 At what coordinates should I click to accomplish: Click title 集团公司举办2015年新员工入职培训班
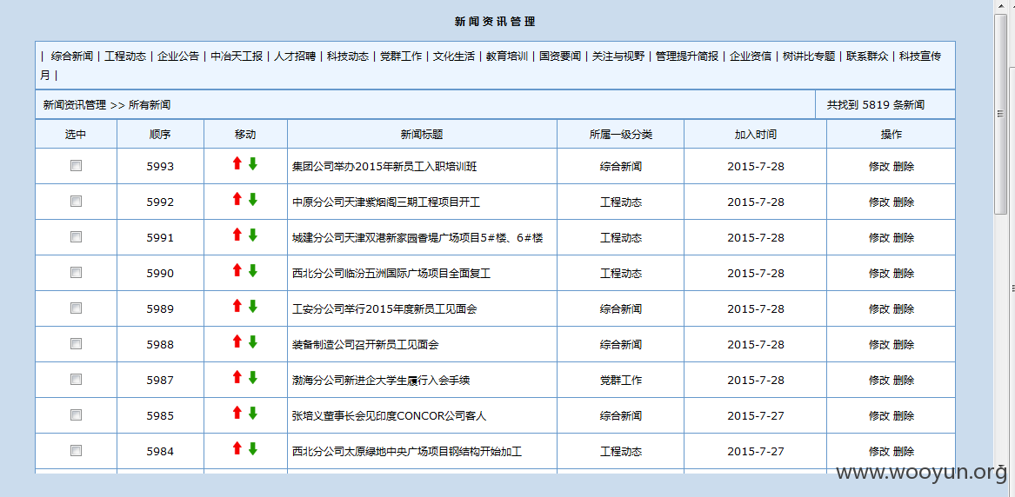[x=384, y=166]
